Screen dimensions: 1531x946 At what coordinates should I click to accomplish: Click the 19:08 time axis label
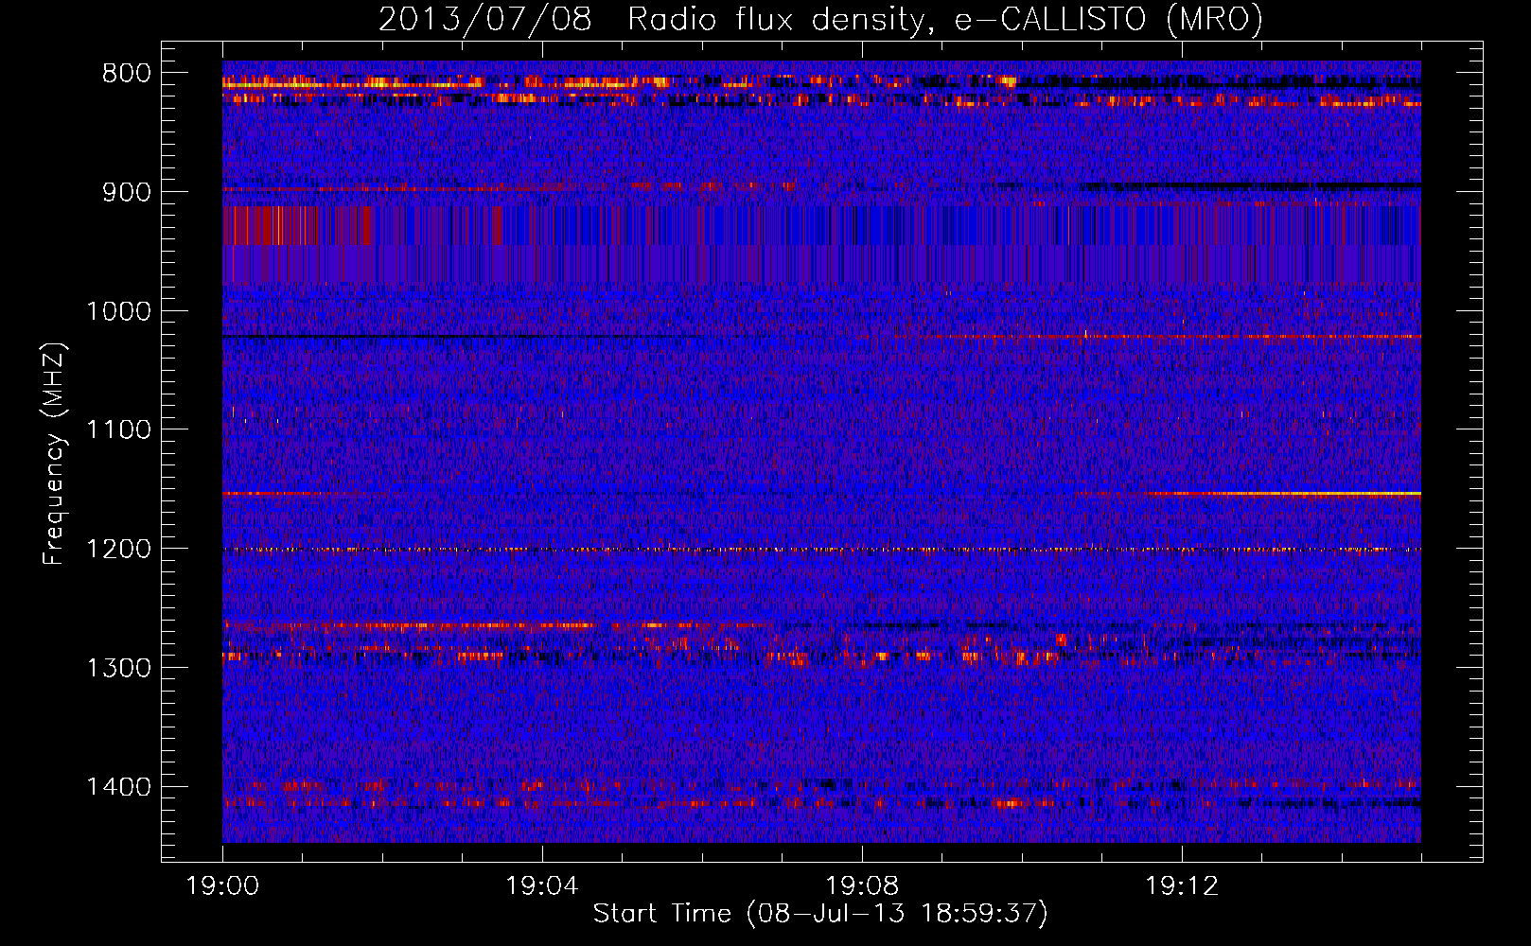tap(862, 886)
